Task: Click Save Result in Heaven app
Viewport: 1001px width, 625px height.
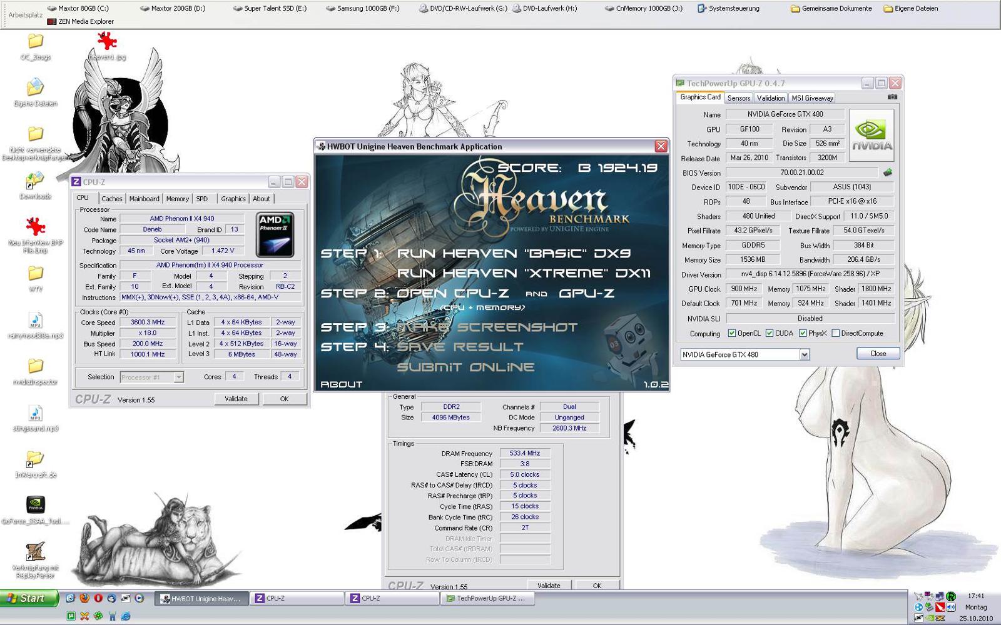Action: click(460, 347)
